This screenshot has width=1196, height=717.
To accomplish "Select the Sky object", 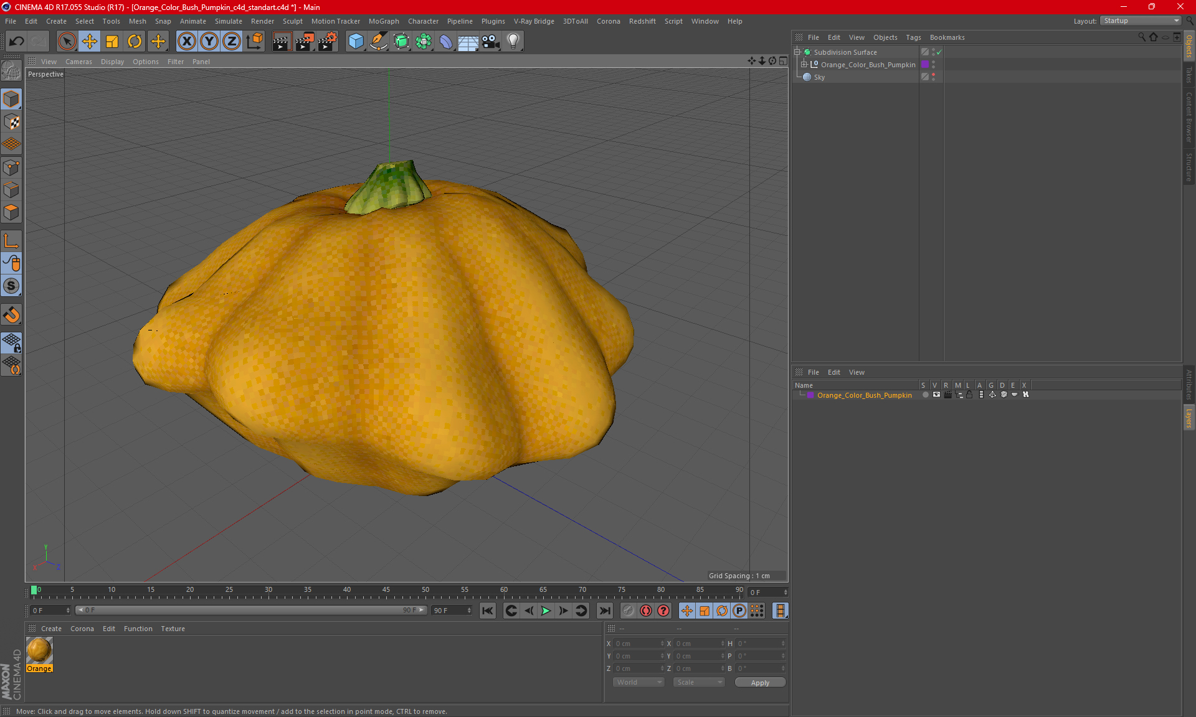I will tap(819, 77).
